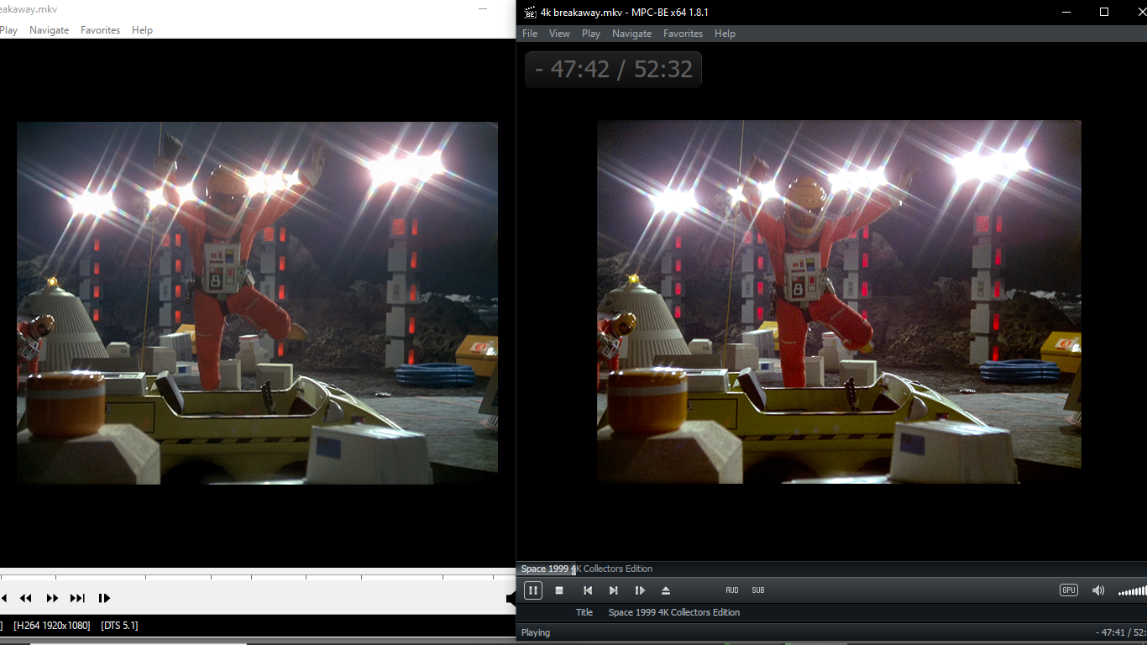The width and height of the screenshot is (1147, 645).
Task: Open the Favorites menu in the left player window
Action: tap(100, 30)
